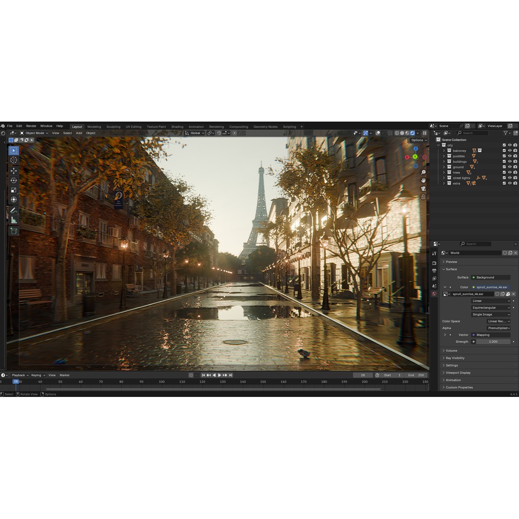The width and height of the screenshot is (519, 519).
Task: Switch to the Shading workspace tab
Action: (x=177, y=126)
